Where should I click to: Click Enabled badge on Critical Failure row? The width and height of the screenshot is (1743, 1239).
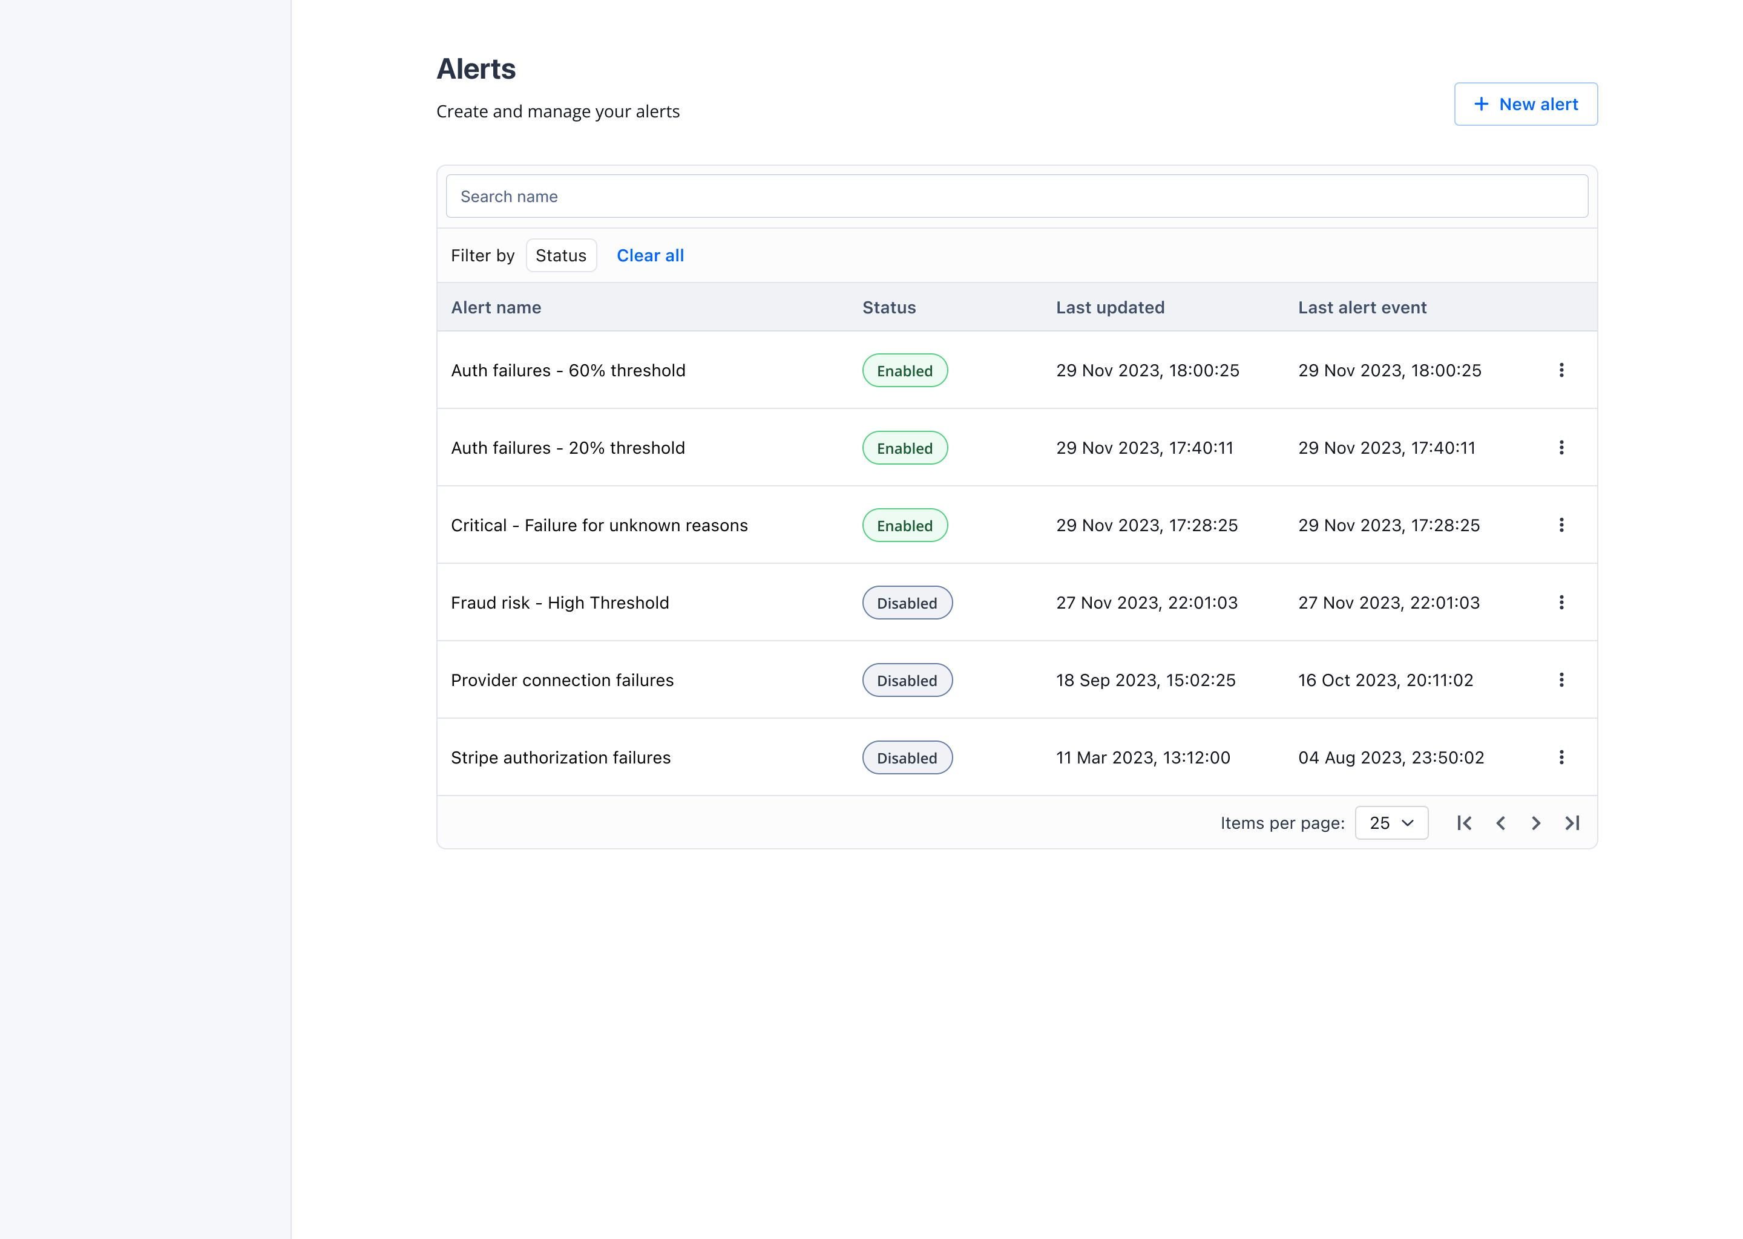904,526
